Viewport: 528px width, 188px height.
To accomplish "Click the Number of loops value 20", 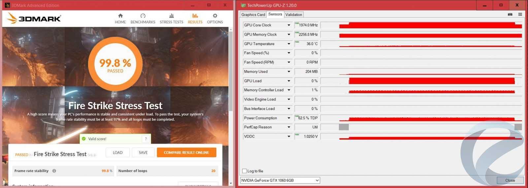I will [213, 171].
